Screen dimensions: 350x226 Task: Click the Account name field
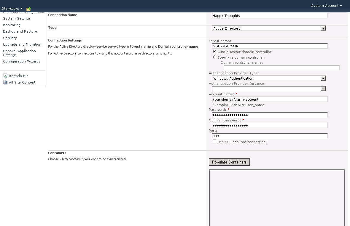point(270,100)
